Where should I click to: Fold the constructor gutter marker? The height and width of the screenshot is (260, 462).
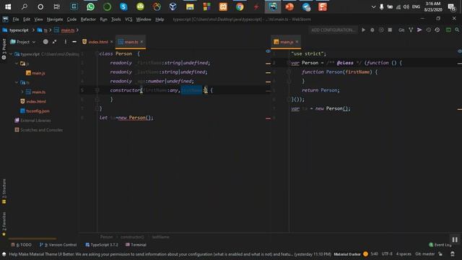(97, 90)
